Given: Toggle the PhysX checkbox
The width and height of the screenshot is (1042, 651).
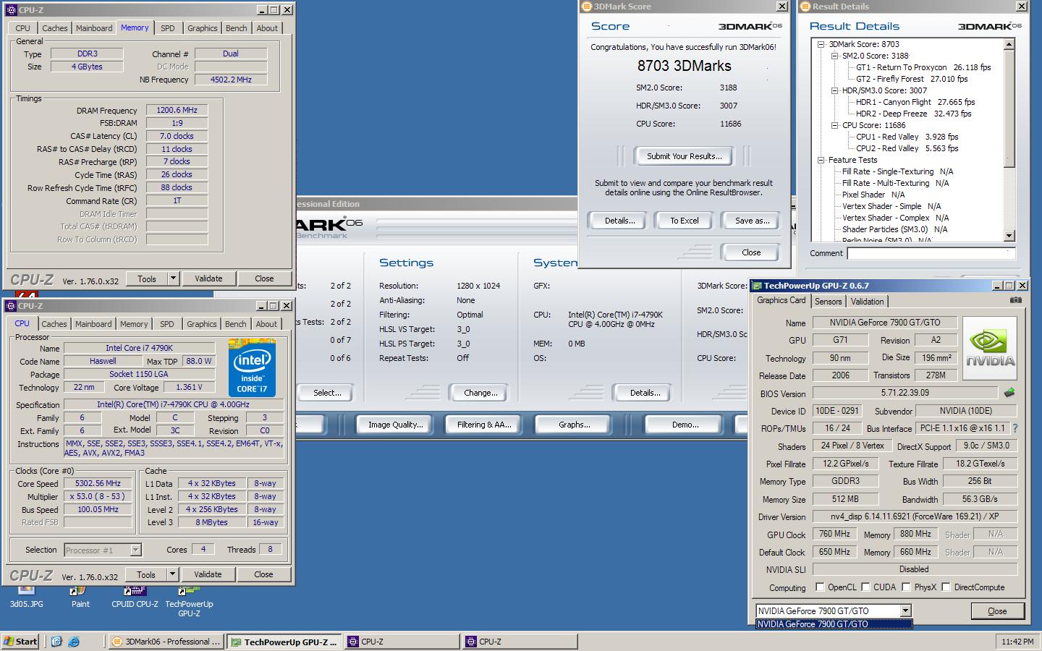Looking at the screenshot, I should (905, 587).
